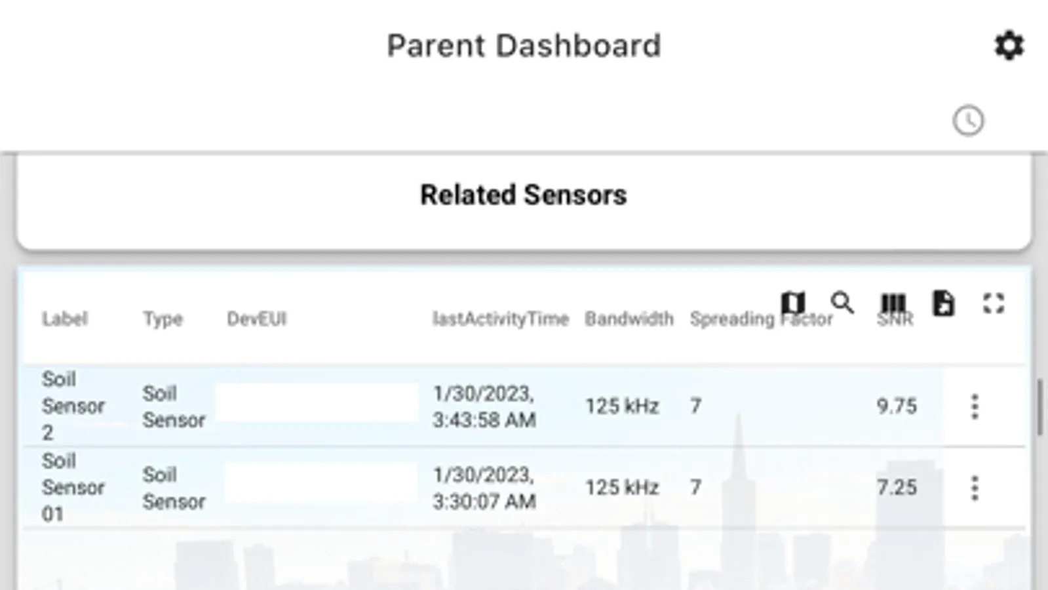Open table search with magnifier icon

click(842, 303)
